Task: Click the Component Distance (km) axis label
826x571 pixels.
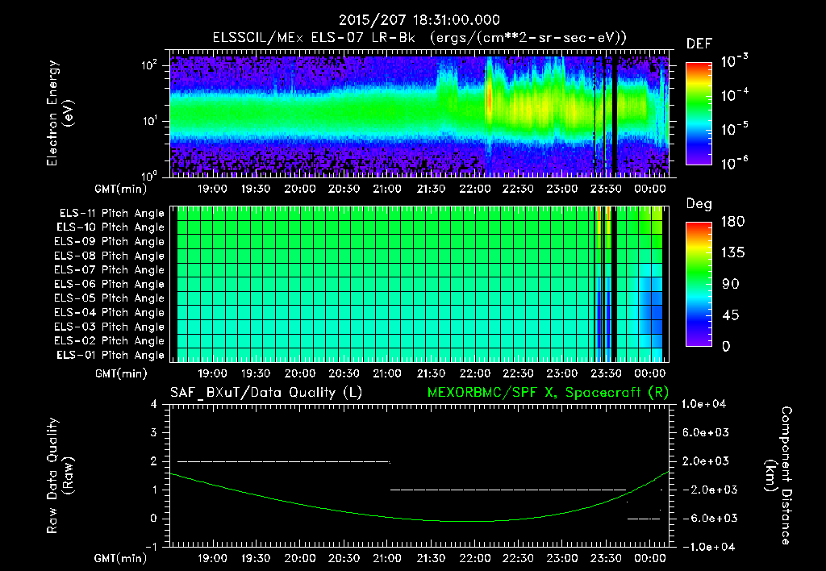Action: pyautogui.click(x=778, y=475)
